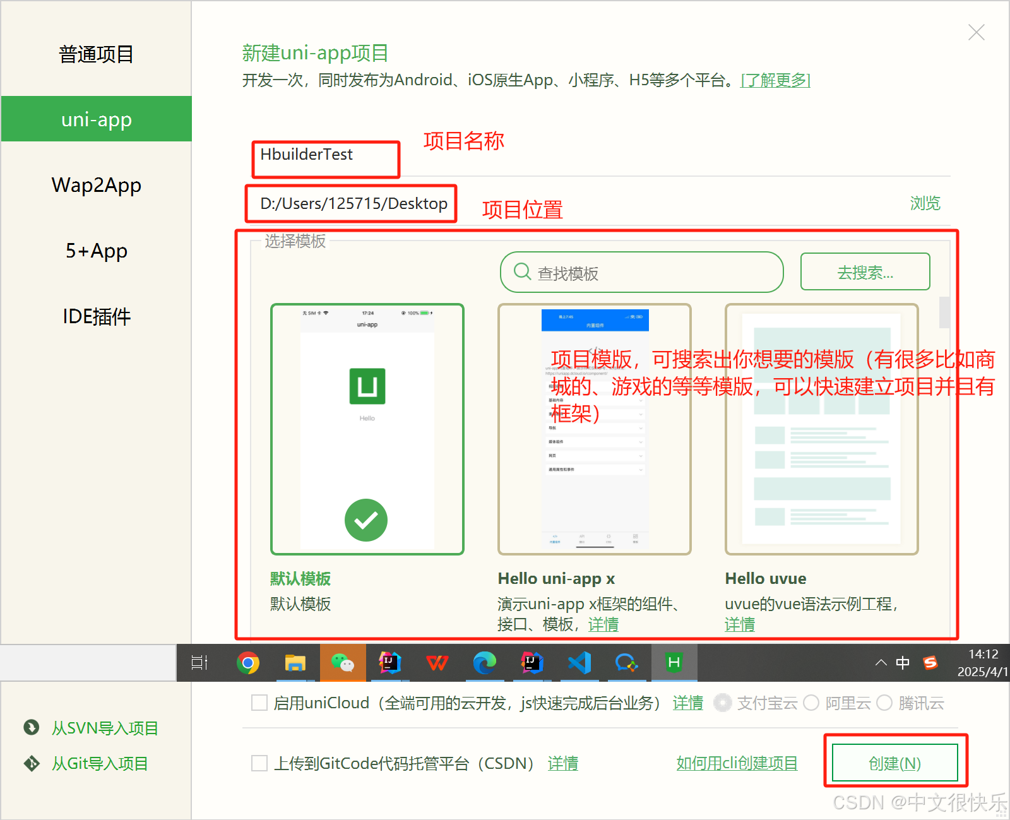Launch VS Code from the taskbar
Viewport: 1010px width, 820px height.
(579, 663)
